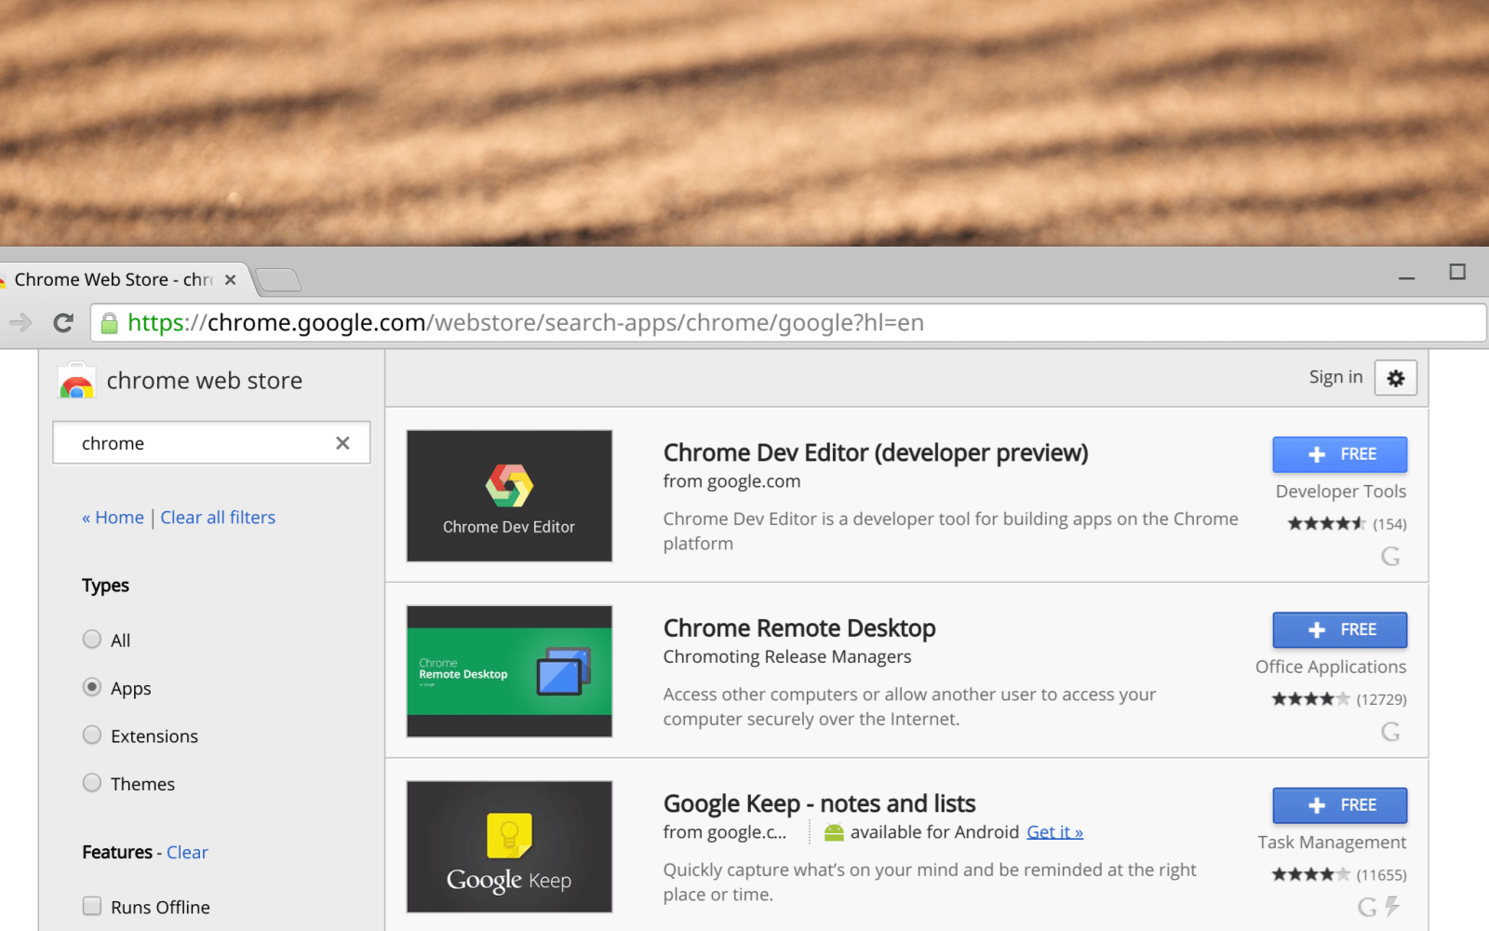The image size is (1489, 931).
Task: Click the (12729) review count
Action: tap(1381, 699)
